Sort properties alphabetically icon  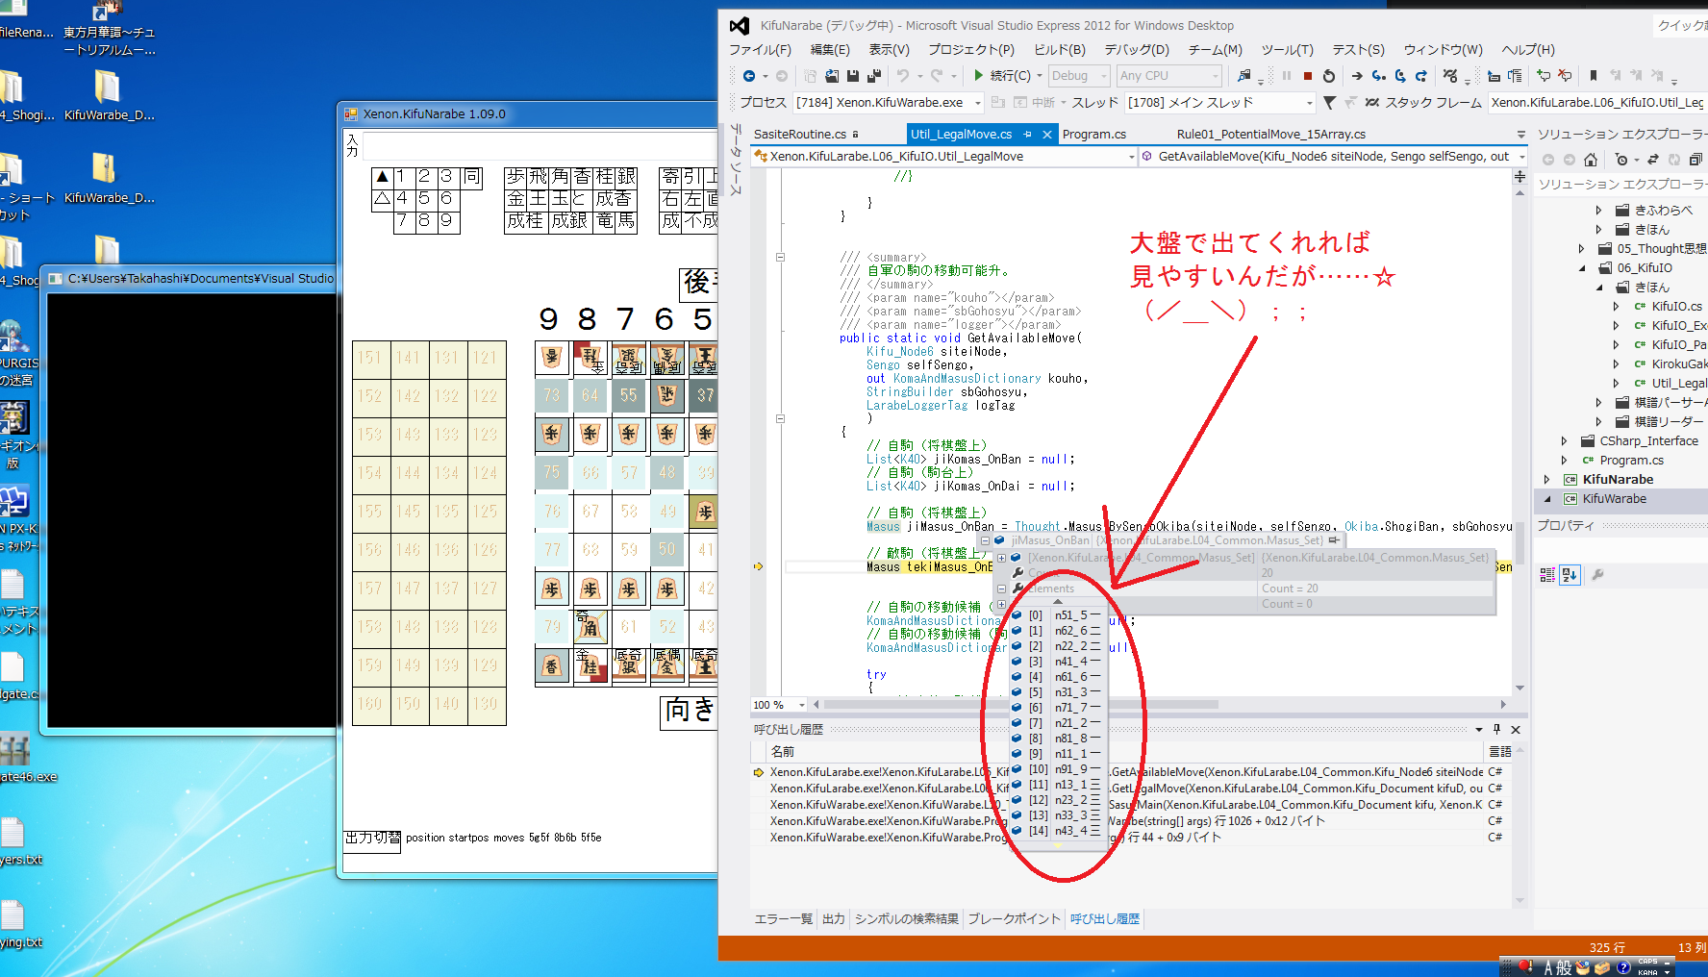pos(1570,575)
